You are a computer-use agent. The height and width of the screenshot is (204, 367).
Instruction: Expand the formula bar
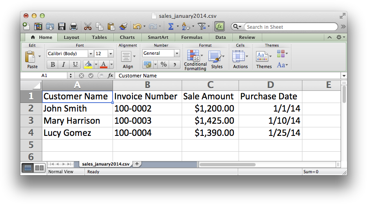343,76
